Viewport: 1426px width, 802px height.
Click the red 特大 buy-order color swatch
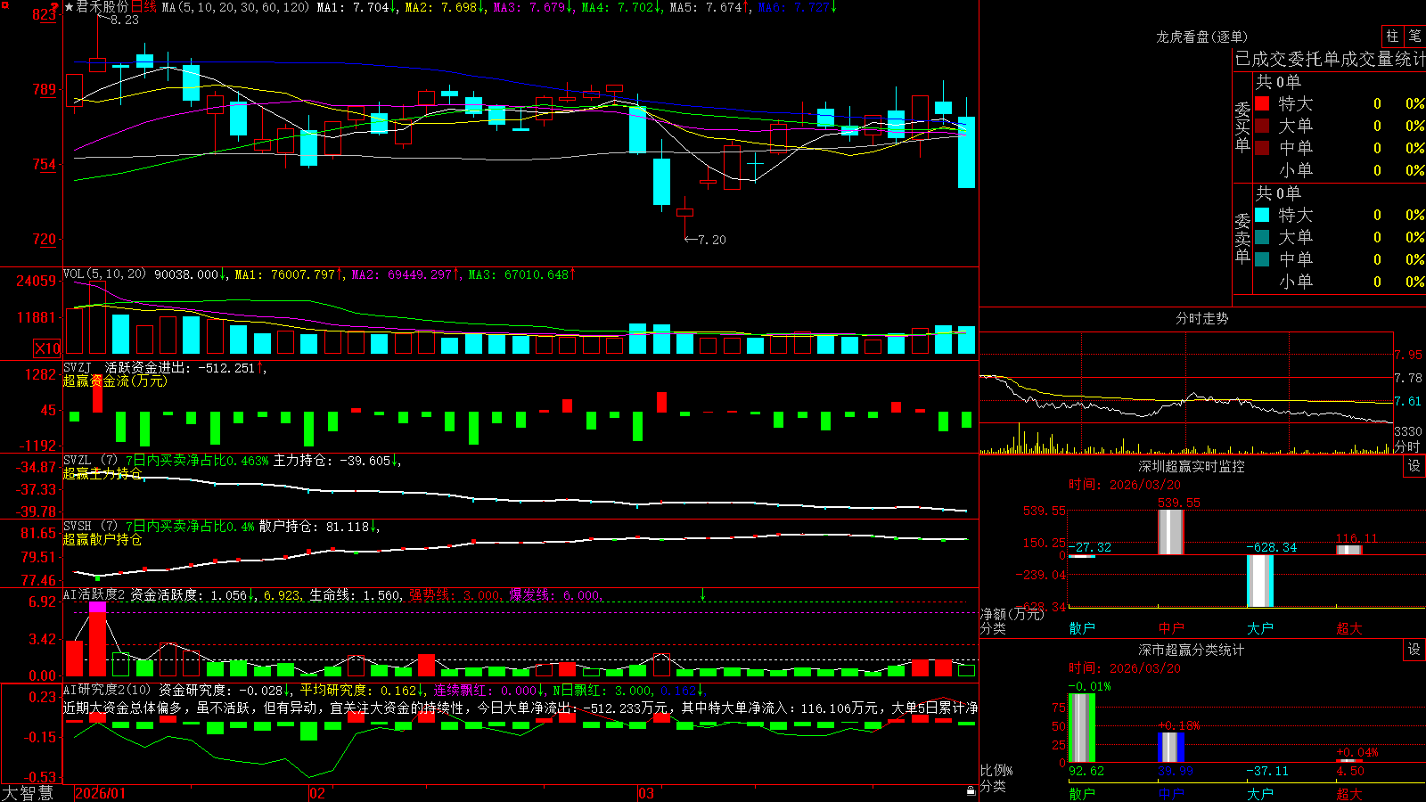point(1262,103)
